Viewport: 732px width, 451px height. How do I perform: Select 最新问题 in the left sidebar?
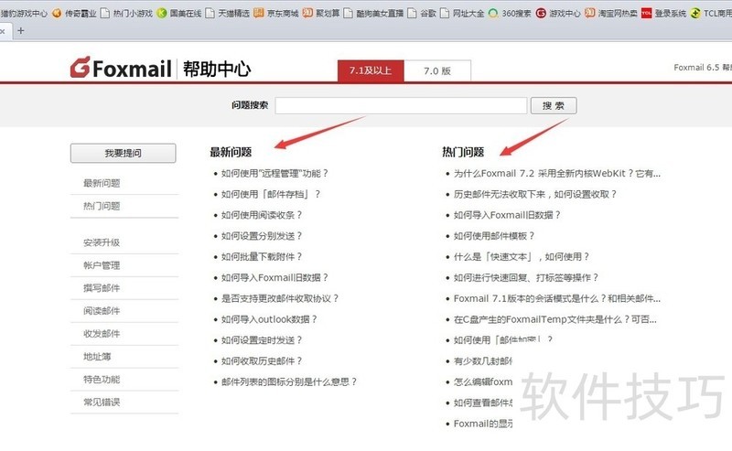point(102,183)
